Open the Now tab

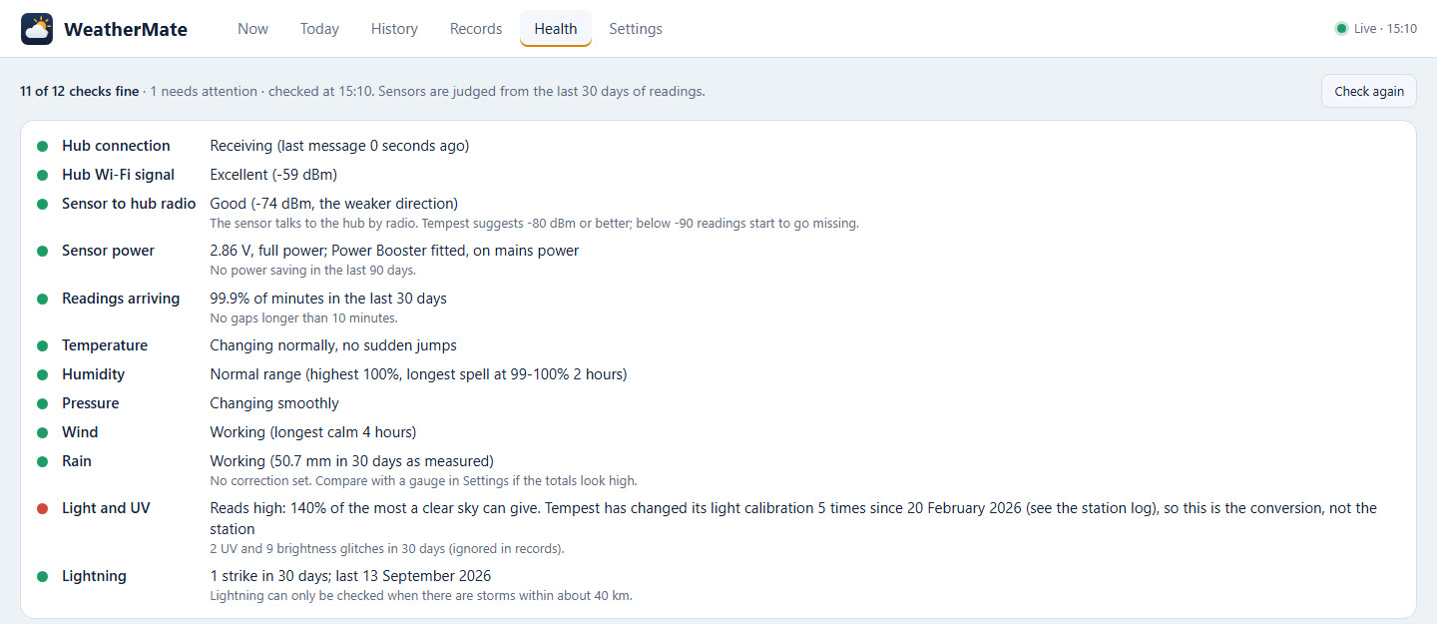(252, 29)
